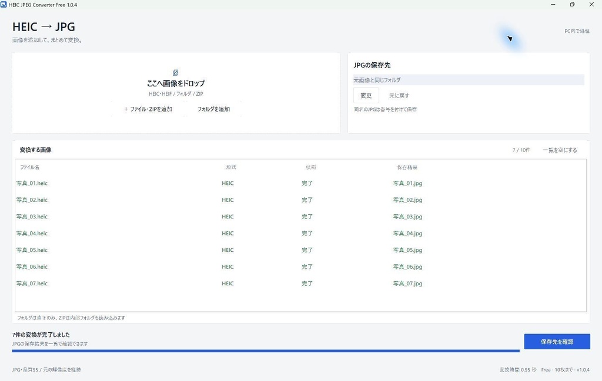Click saved result 写真_06.jpg

coord(407,267)
